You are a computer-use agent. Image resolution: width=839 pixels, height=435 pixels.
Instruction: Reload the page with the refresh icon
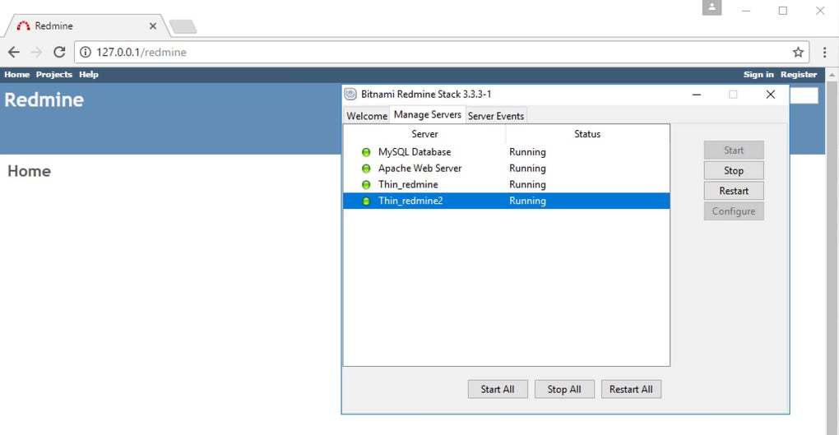pyautogui.click(x=59, y=52)
